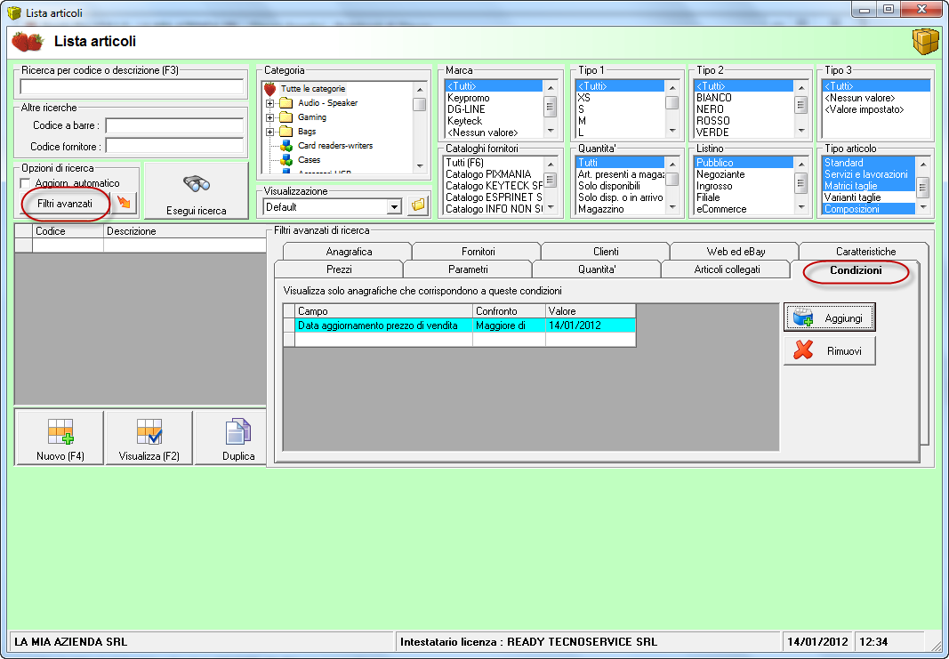Click the Codice column header
Image resolution: width=949 pixels, height=659 pixels.
tap(68, 231)
